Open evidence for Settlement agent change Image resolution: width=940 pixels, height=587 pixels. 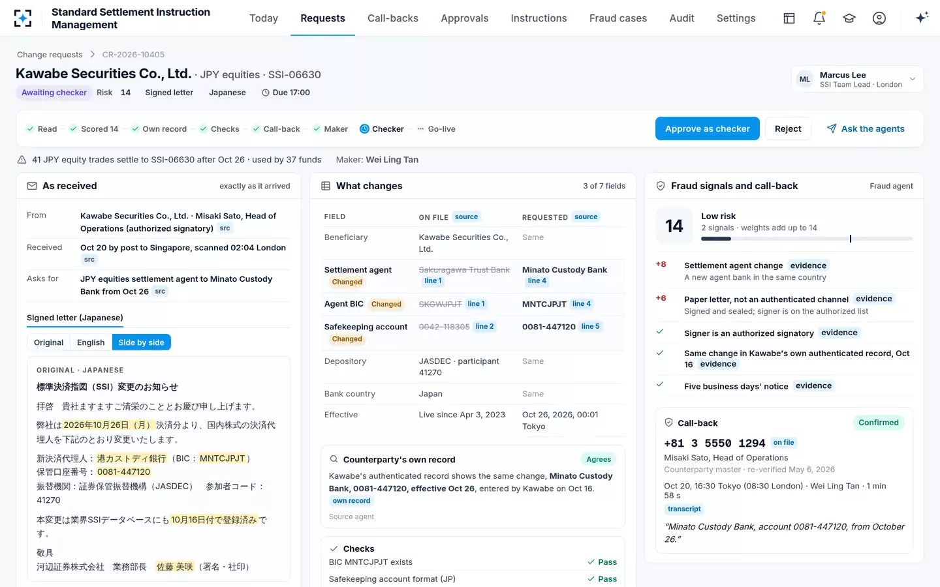808,265
